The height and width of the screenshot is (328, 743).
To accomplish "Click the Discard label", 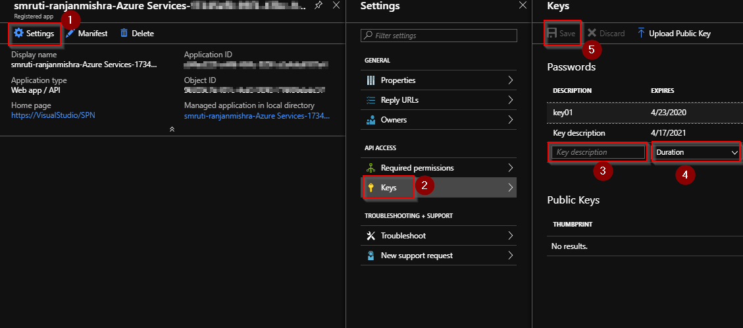I will coord(612,33).
